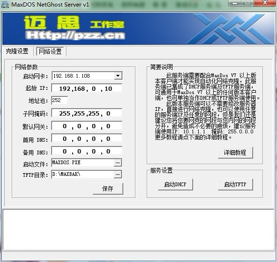Browse for TFTP目录 with ellipsis button
Image resolution: width=277 pixels, height=262 pixels.
coord(118,175)
